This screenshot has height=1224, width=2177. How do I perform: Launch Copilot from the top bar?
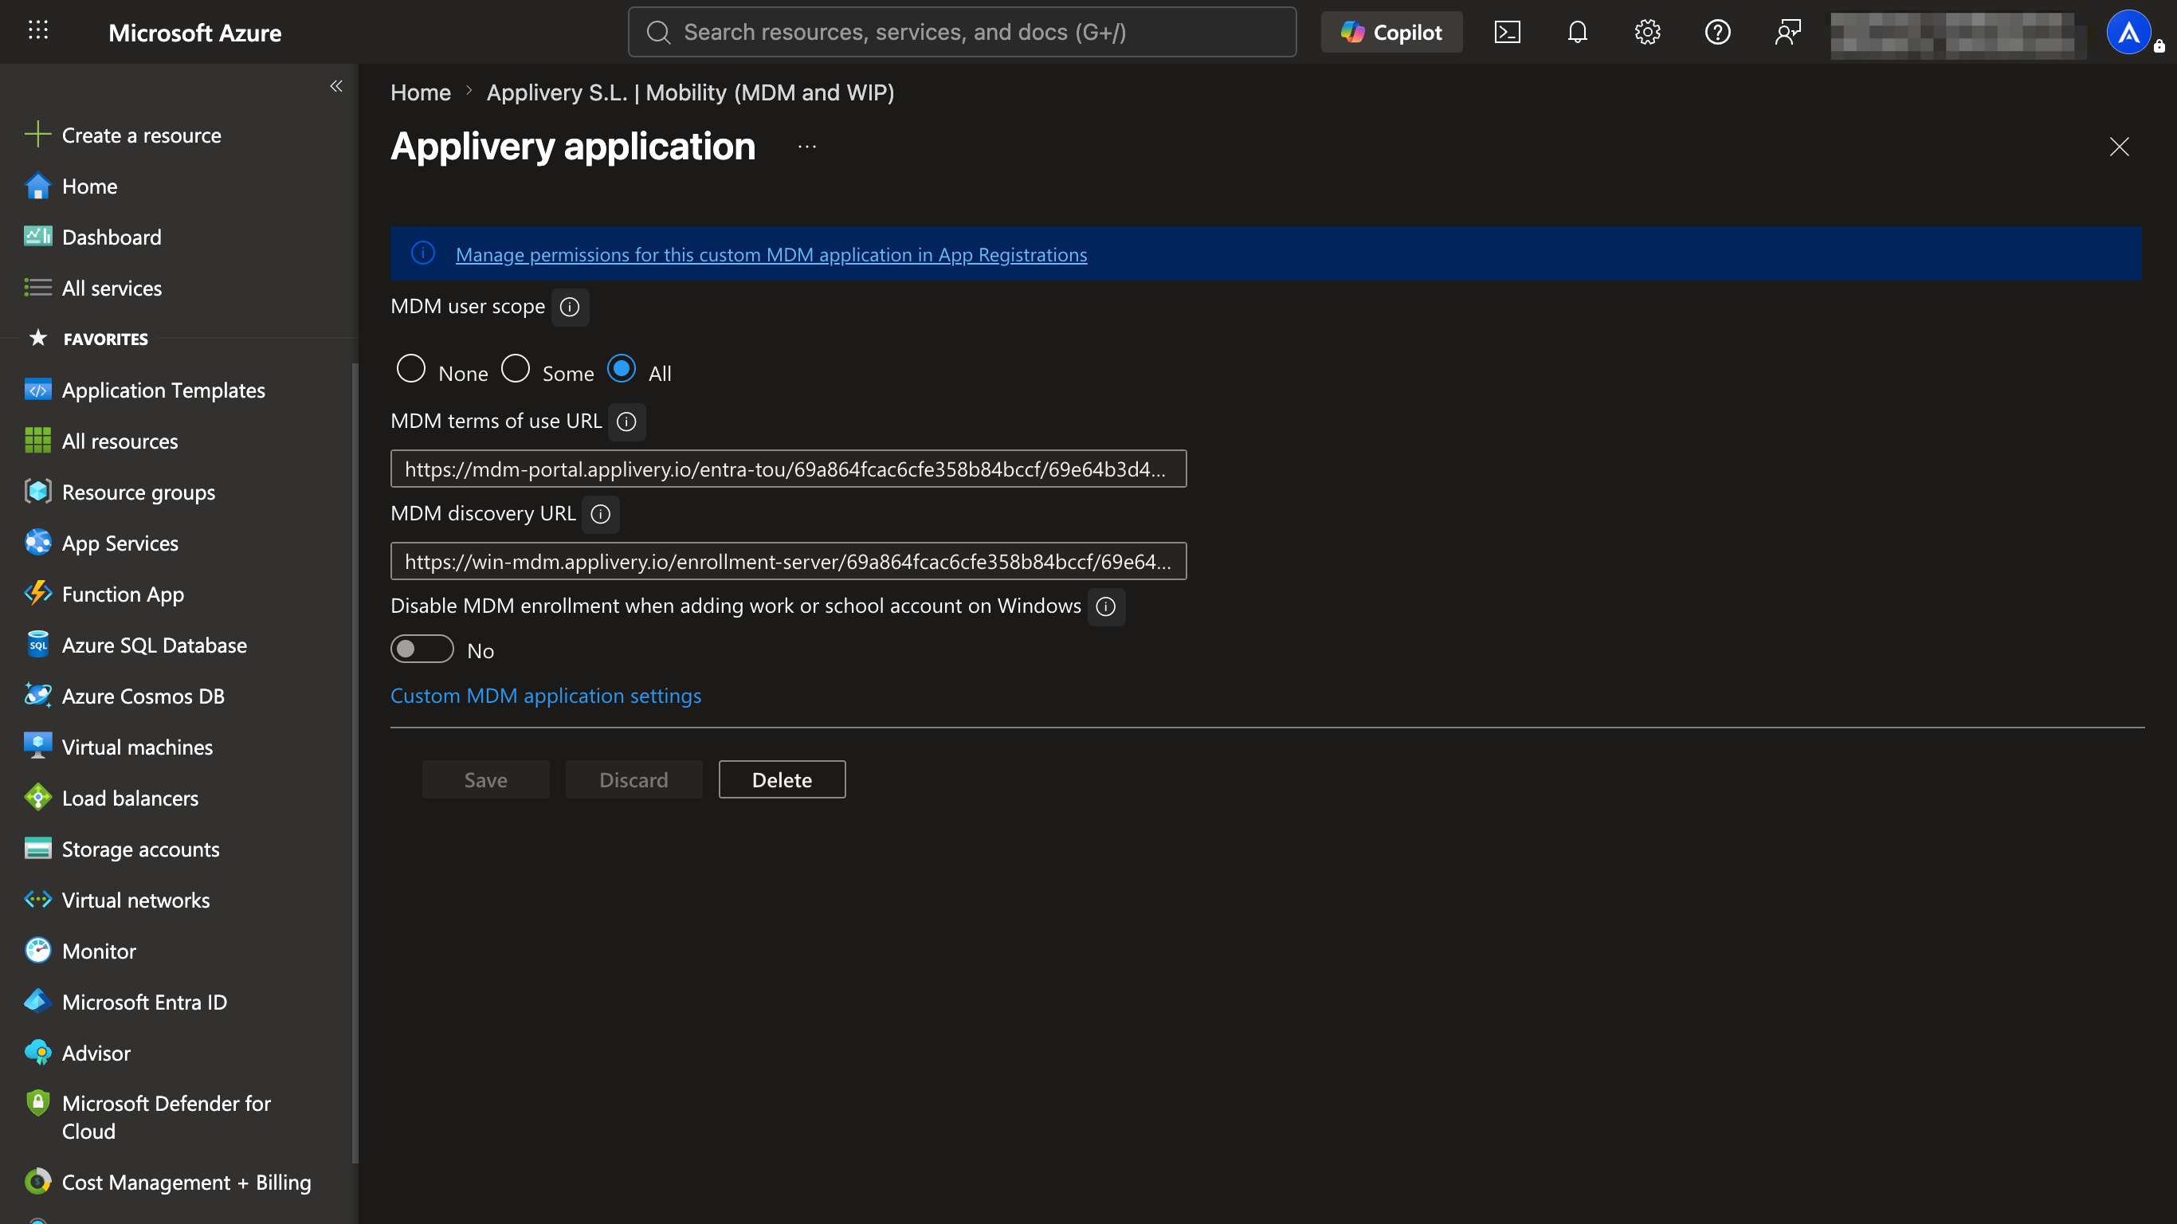(x=1391, y=32)
